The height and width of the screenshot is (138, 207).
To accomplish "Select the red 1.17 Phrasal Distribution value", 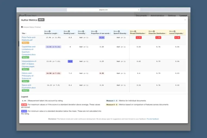I will (x=139, y=37).
